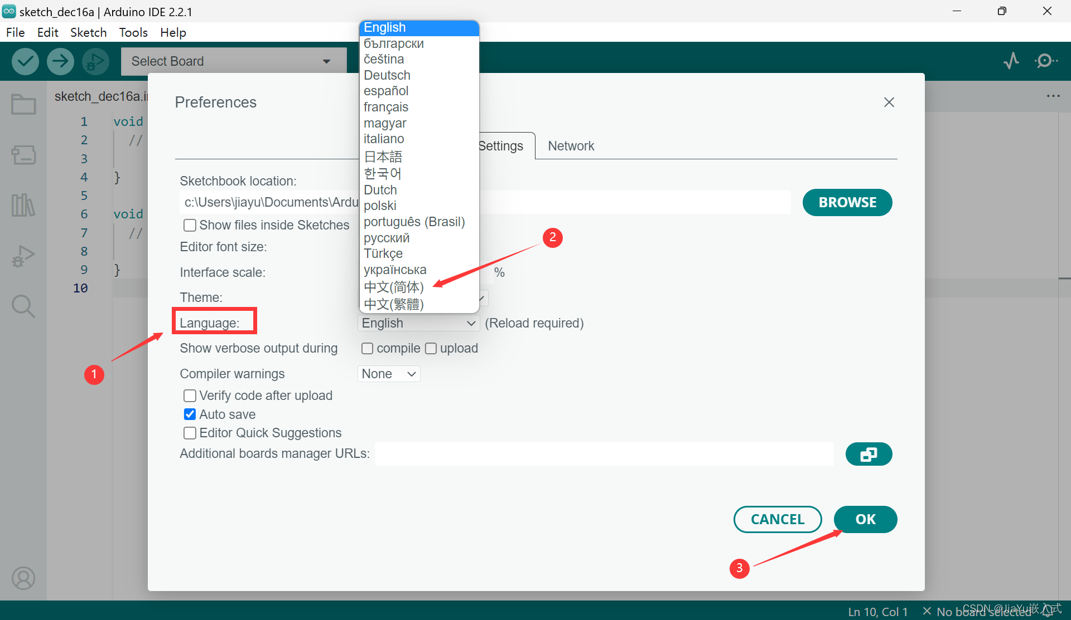Click the Start Debugging toolbar icon

click(x=95, y=61)
